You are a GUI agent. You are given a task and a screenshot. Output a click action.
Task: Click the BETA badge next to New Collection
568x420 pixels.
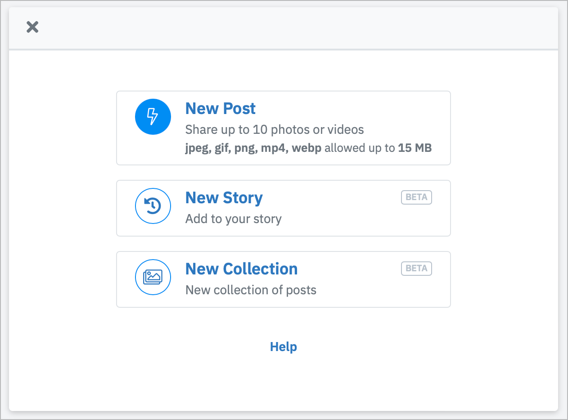click(416, 269)
